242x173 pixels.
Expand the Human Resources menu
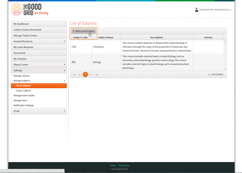pos(39,41)
